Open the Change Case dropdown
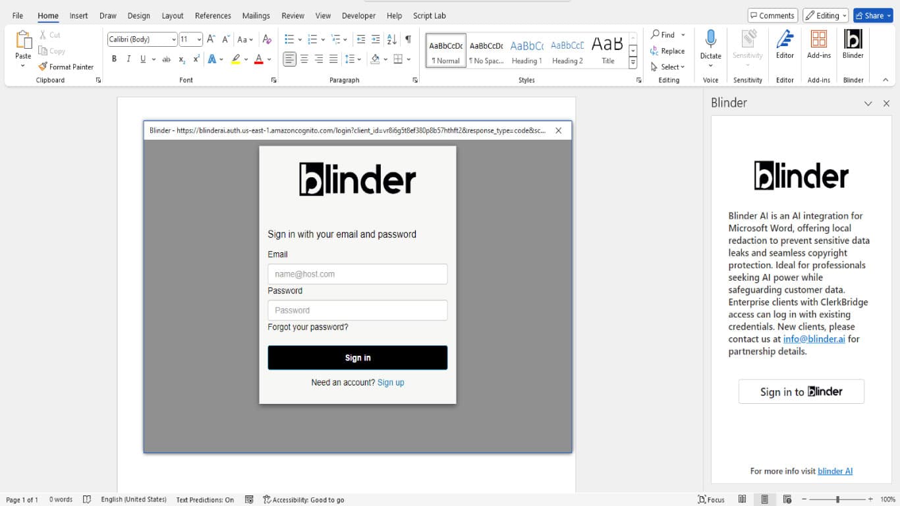 [245, 40]
